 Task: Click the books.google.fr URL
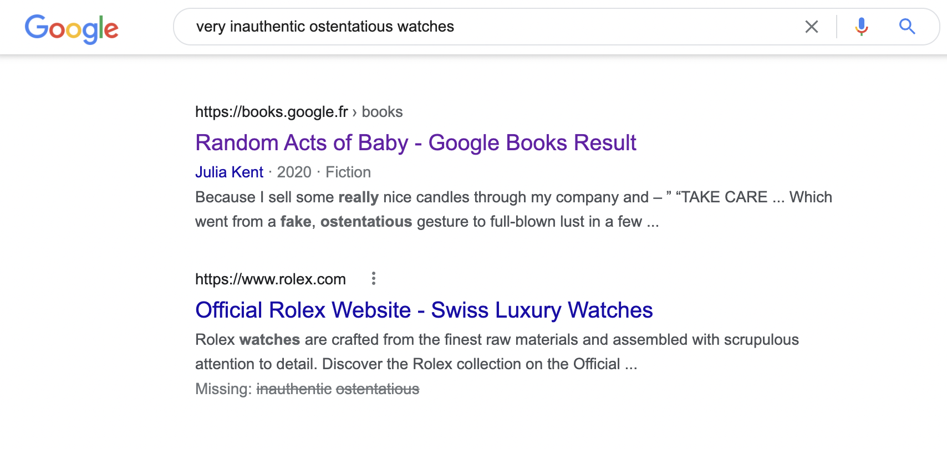tap(271, 112)
